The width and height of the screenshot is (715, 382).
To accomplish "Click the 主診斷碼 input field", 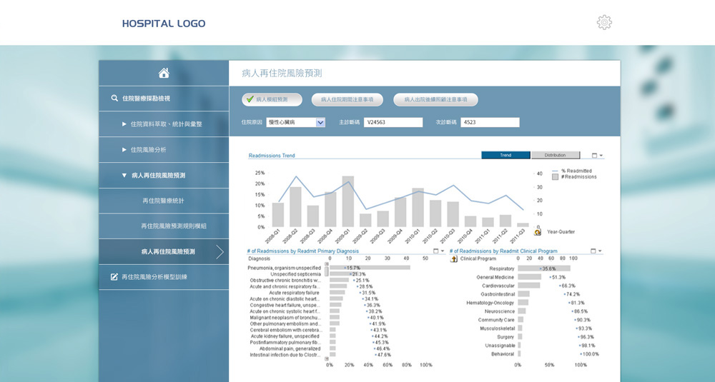I will click(393, 123).
